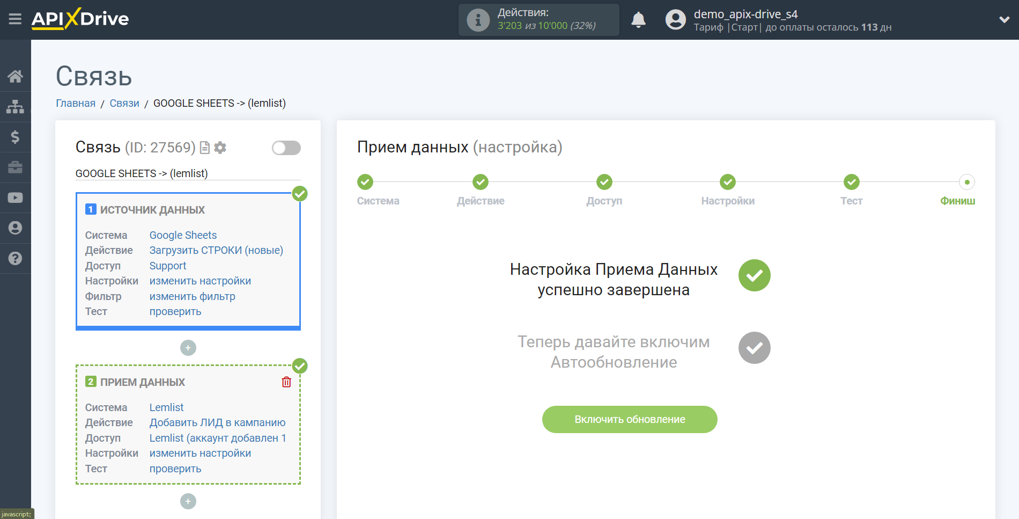The width and height of the screenshot is (1019, 519).
Task: Click the Google Sheets system link
Action: tap(183, 235)
